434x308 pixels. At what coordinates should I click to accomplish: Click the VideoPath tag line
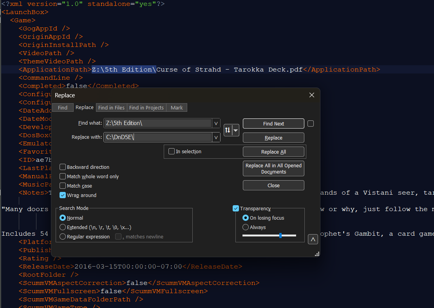tap(47, 53)
